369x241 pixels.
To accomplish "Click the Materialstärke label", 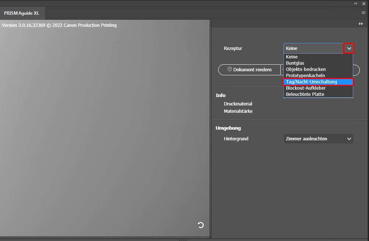I will 238,111.
